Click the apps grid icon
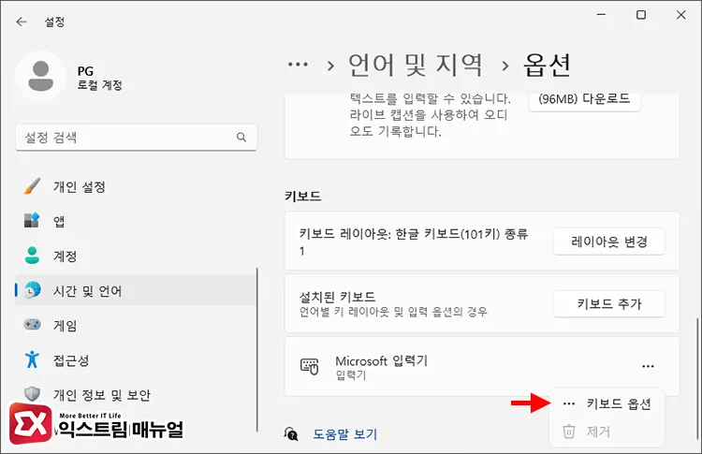The height and width of the screenshot is (454, 702). click(x=32, y=220)
